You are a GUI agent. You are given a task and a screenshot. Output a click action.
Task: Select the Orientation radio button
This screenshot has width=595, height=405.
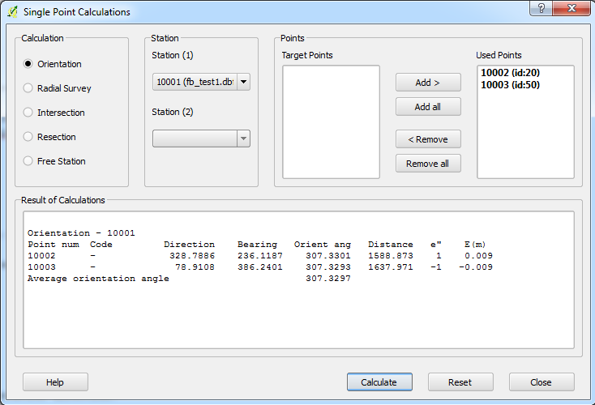[29, 64]
